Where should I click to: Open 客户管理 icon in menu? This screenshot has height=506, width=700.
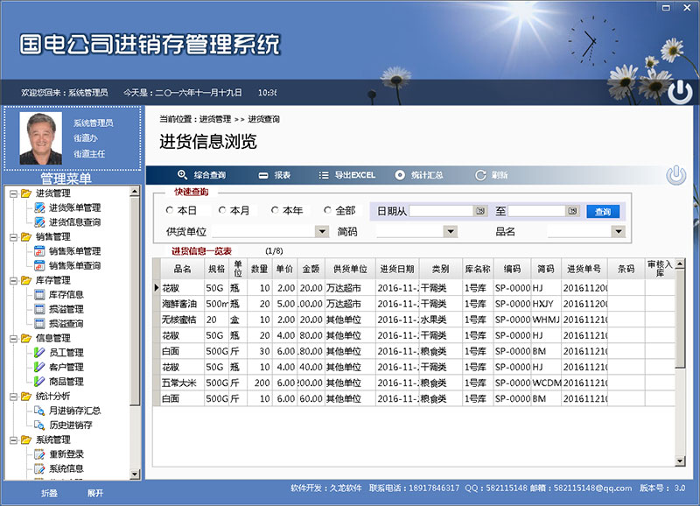click(39, 367)
